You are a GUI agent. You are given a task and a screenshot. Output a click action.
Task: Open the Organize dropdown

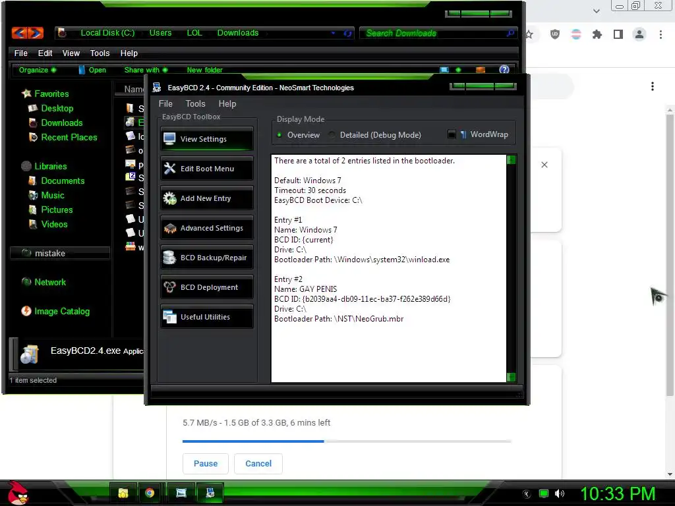pos(38,70)
